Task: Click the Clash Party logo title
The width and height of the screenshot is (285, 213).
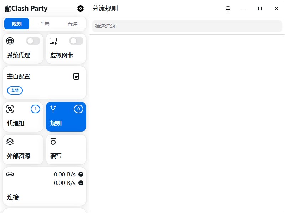Action: pos(26,8)
